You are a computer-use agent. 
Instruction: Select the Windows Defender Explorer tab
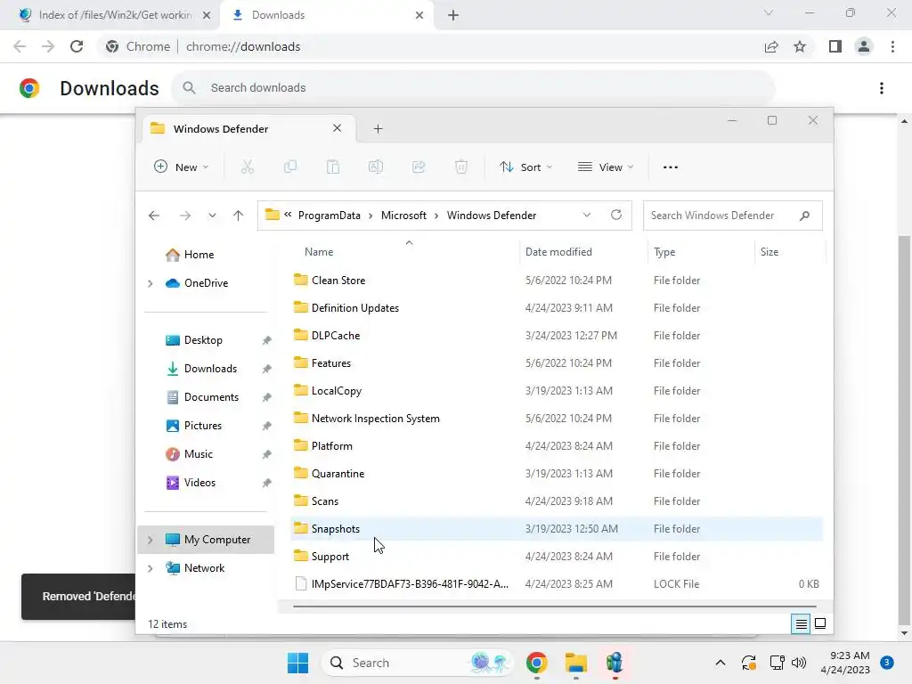248,128
